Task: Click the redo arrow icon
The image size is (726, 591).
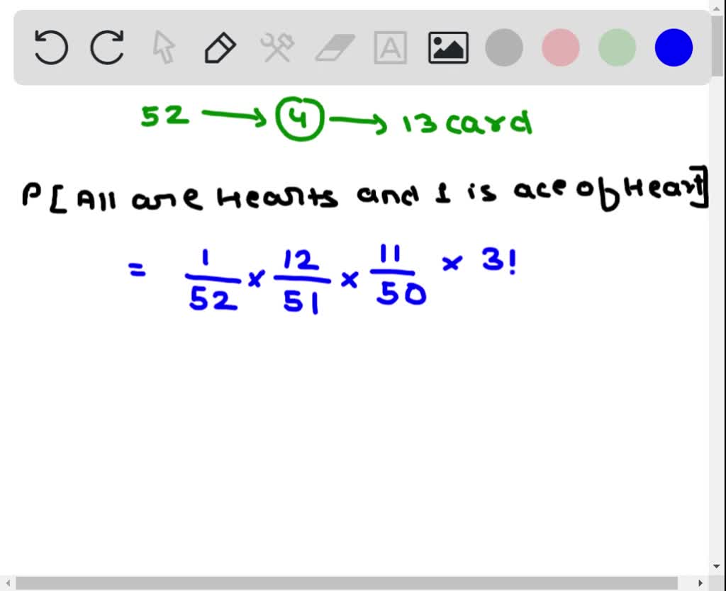Action: (108, 47)
